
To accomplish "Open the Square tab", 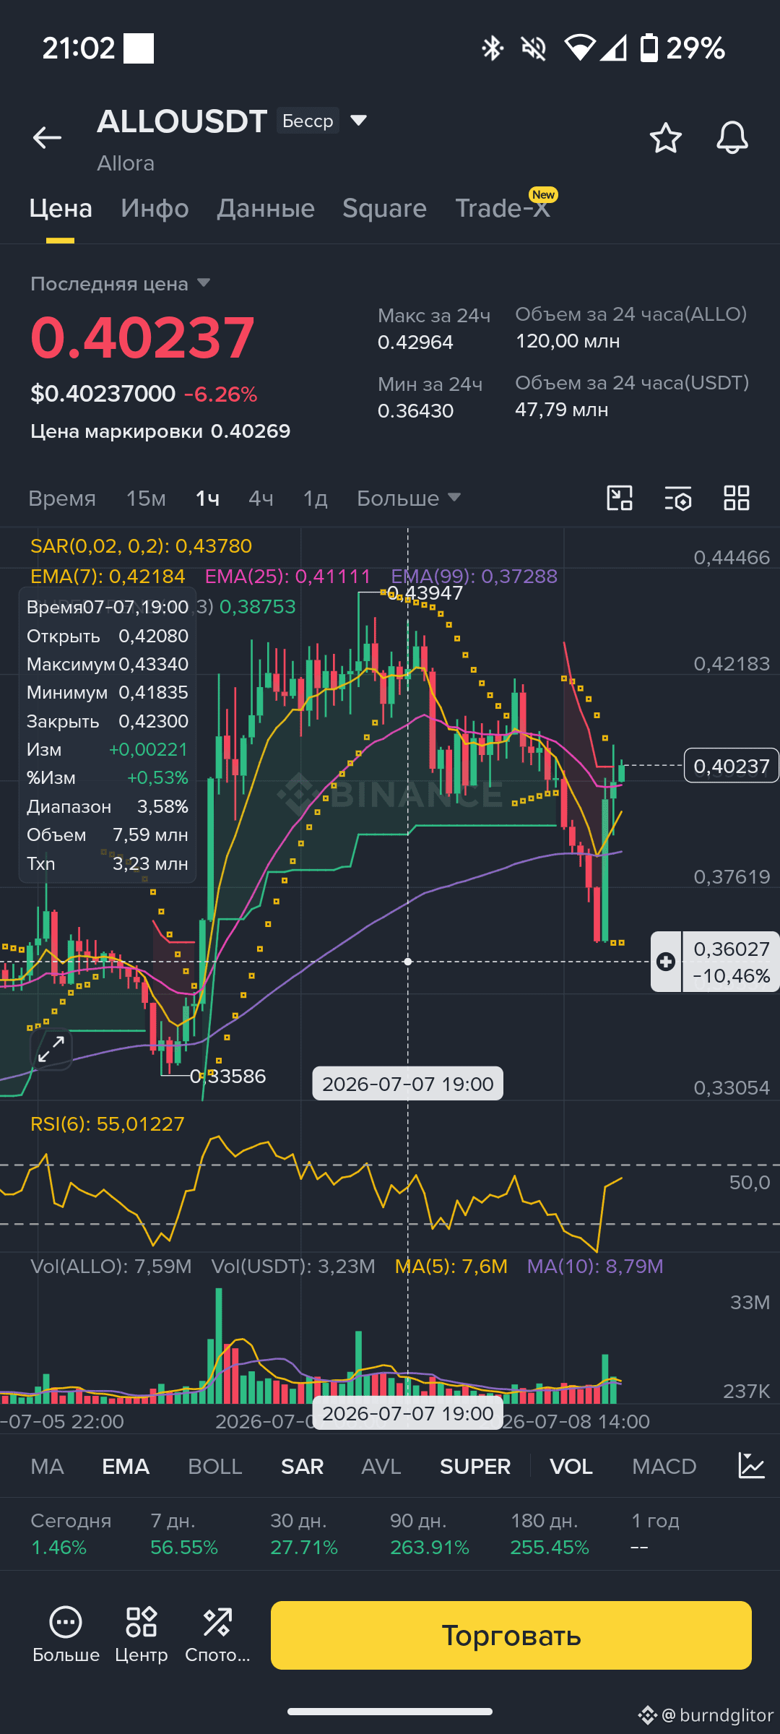I will click(x=384, y=208).
